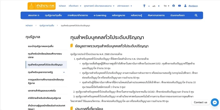Click the OCSC office logo

(x=42, y=6)
